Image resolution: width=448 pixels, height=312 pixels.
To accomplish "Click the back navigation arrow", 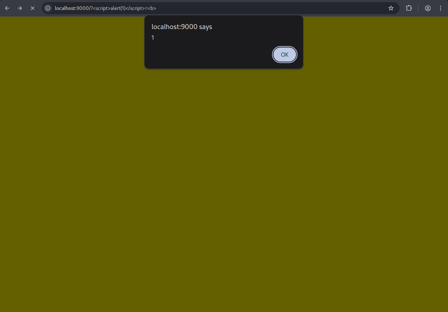I will point(7,8).
